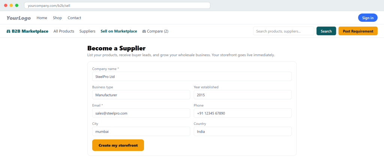Click the Company name input field

point(192,76)
